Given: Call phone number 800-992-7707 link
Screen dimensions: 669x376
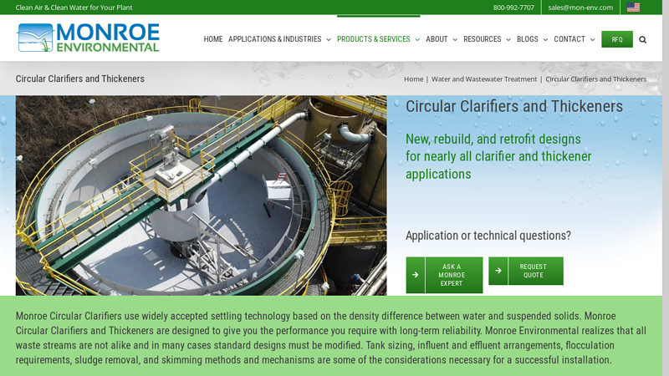Looking at the screenshot, I should [x=513, y=8].
